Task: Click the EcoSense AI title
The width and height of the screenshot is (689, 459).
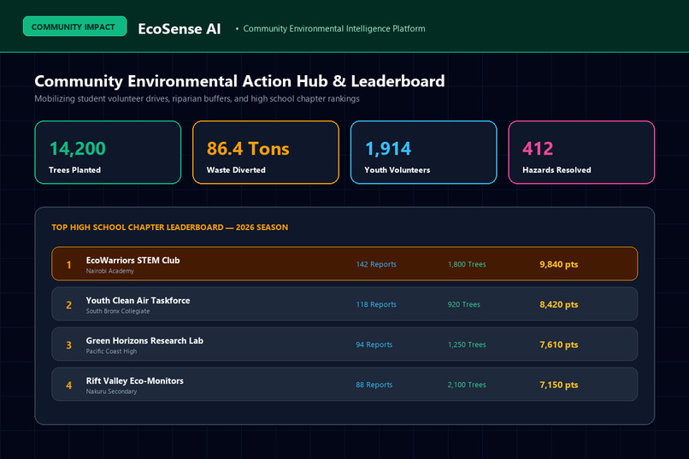Action: point(180,29)
